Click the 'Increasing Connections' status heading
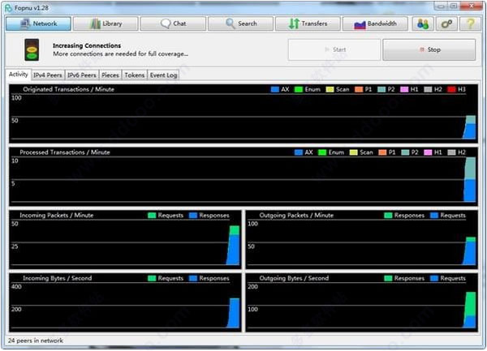 point(87,45)
